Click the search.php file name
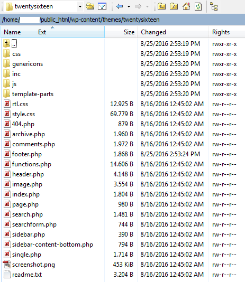Image resolution: width=245 pixels, height=282 pixels. pyautogui.click(x=28, y=214)
